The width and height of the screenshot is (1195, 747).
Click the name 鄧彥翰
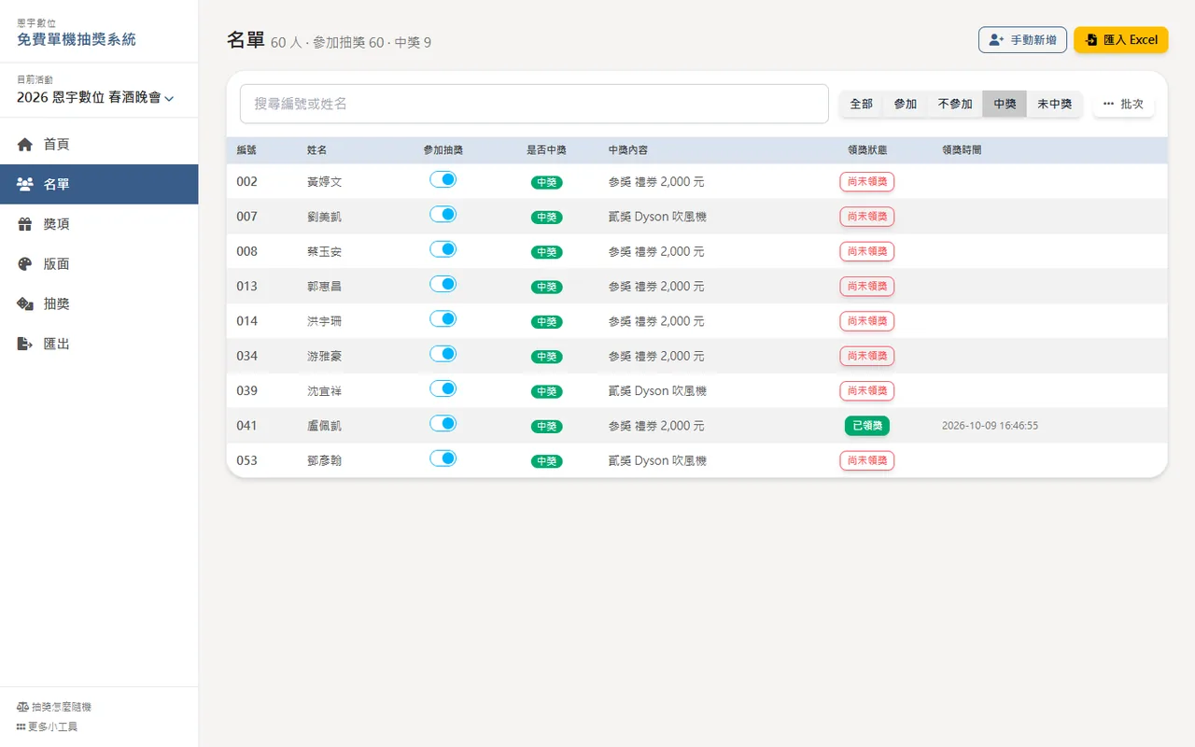coord(324,460)
